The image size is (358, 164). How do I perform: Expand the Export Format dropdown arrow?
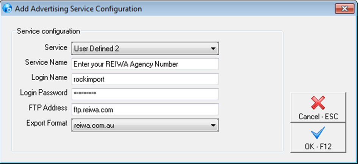[x=213, y=124]
